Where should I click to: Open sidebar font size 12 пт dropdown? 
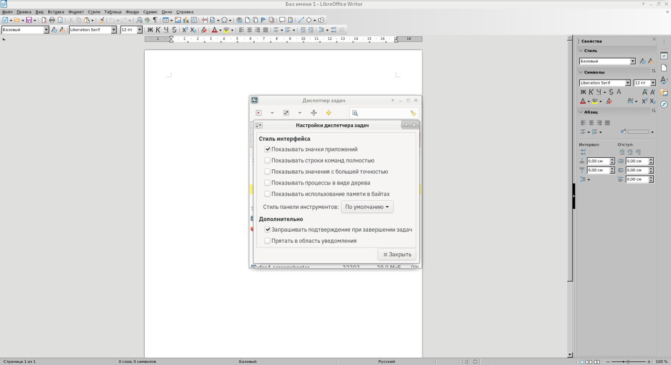653,83
